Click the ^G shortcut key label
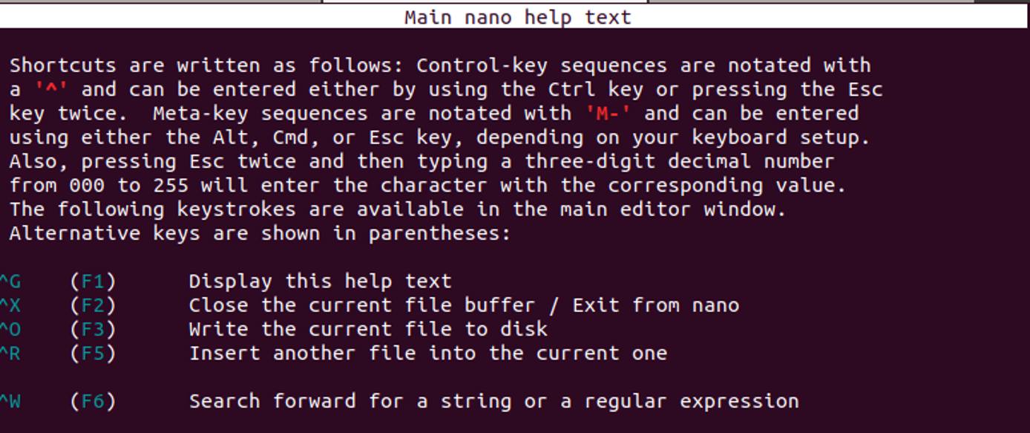The width and height of the screenshot is (1030, 433). point(10,281)
